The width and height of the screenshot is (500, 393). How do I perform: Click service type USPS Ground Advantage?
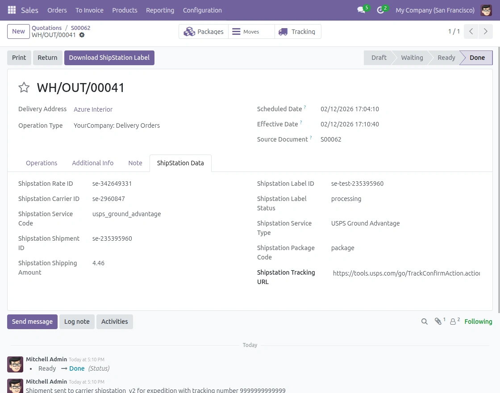[365, 223]
